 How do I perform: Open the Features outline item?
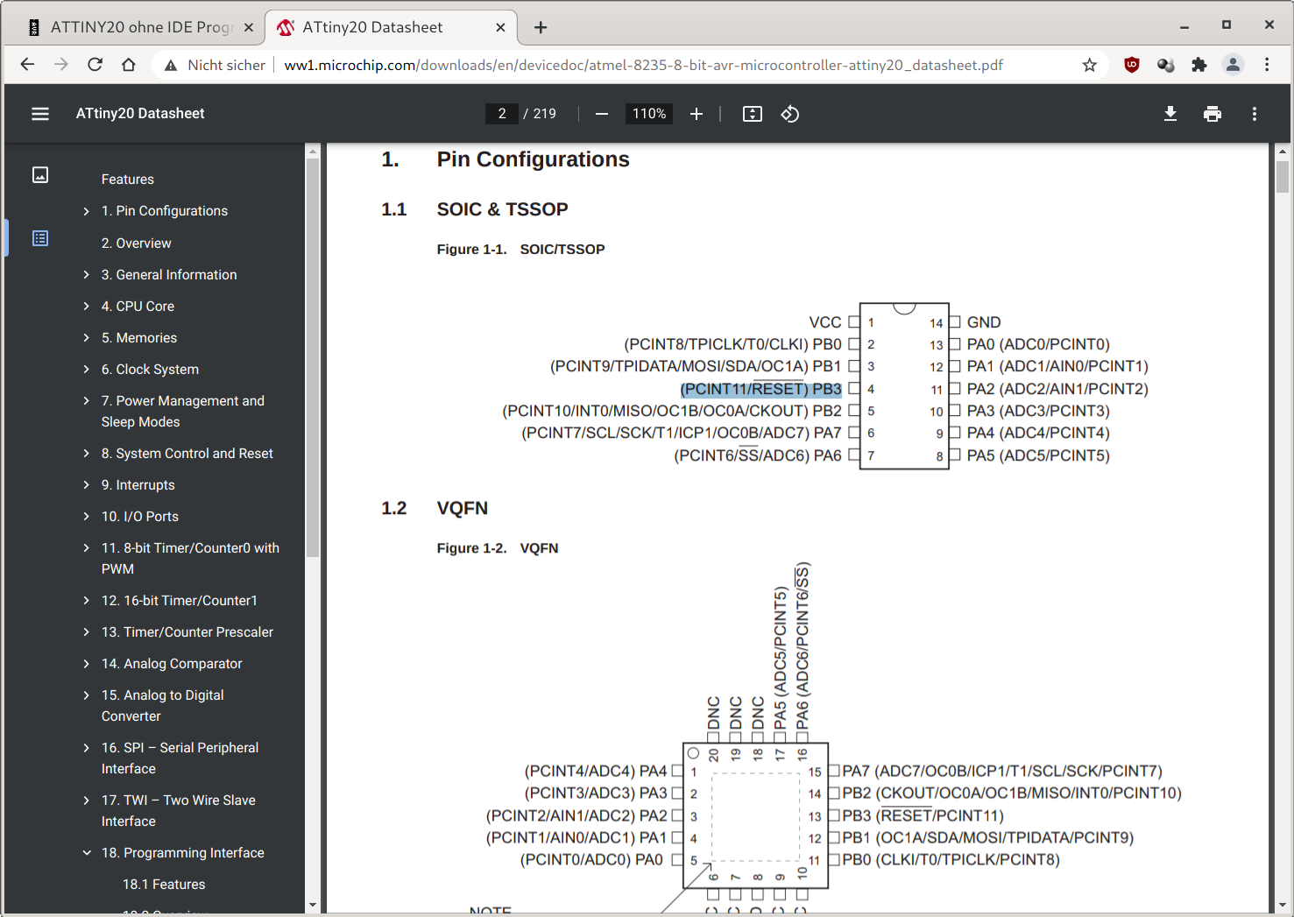click(x=128, y=180)
